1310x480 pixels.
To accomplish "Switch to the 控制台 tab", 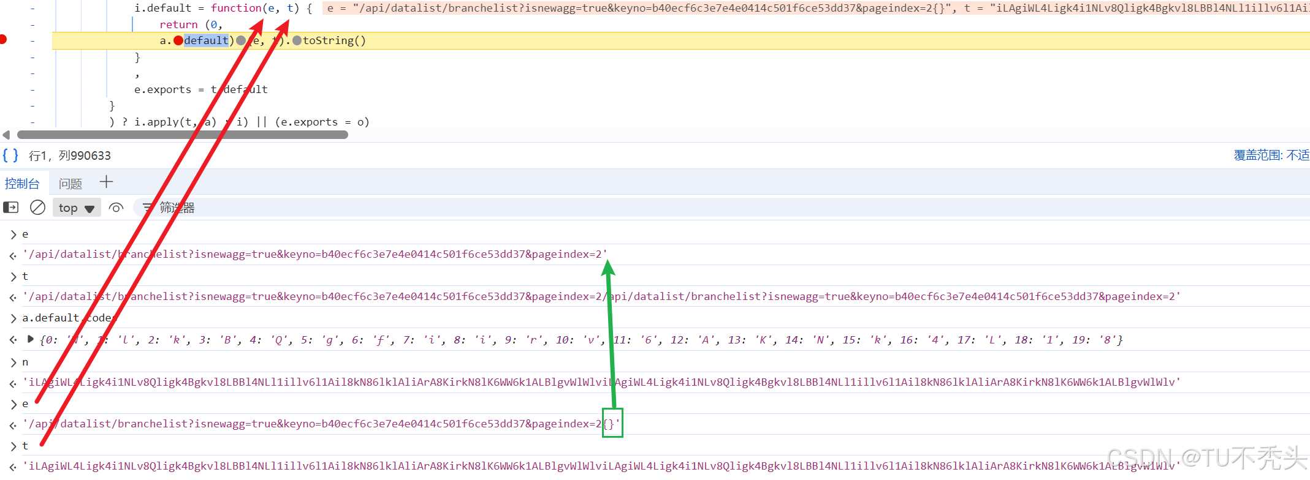I will click(22, 184).
